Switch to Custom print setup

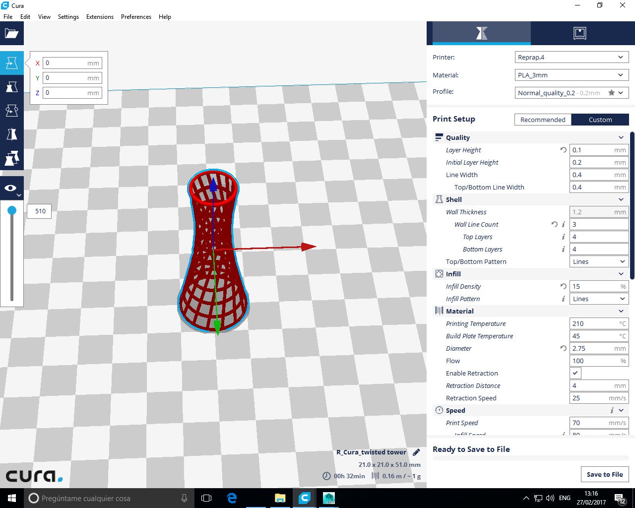pos(600,120)
